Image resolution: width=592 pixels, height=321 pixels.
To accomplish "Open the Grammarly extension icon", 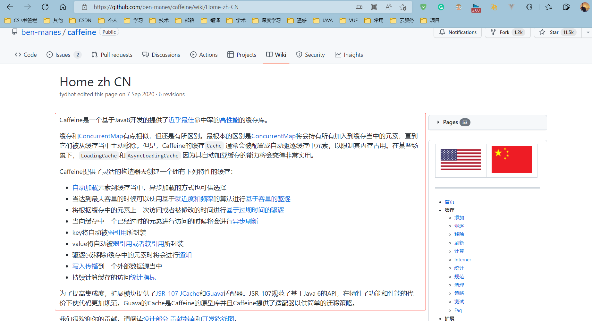I will [x=441, y=7].
